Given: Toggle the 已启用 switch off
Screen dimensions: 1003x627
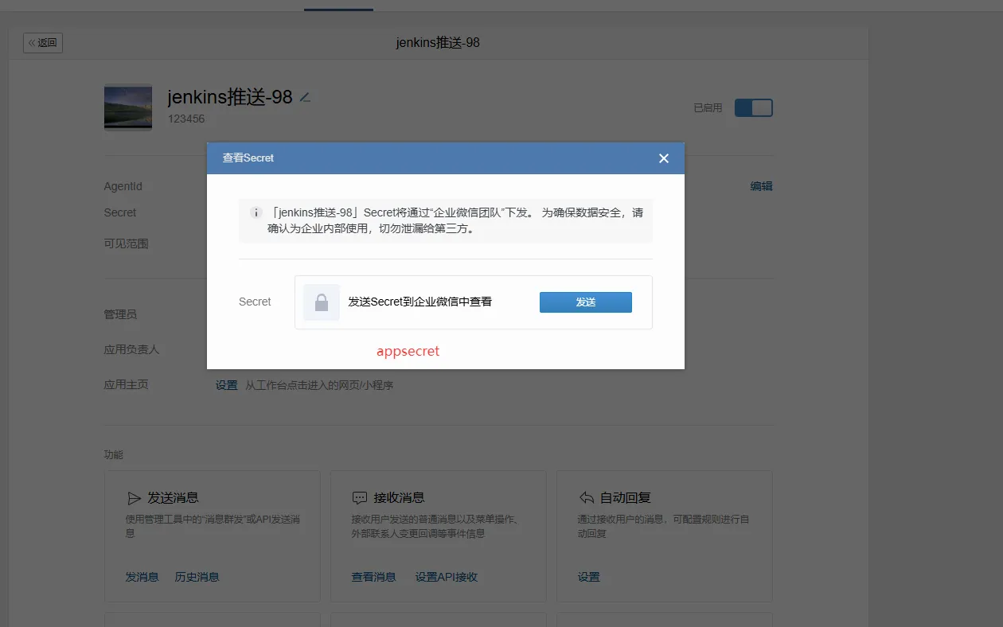Looking at the screenshot, I should point(753,107).
